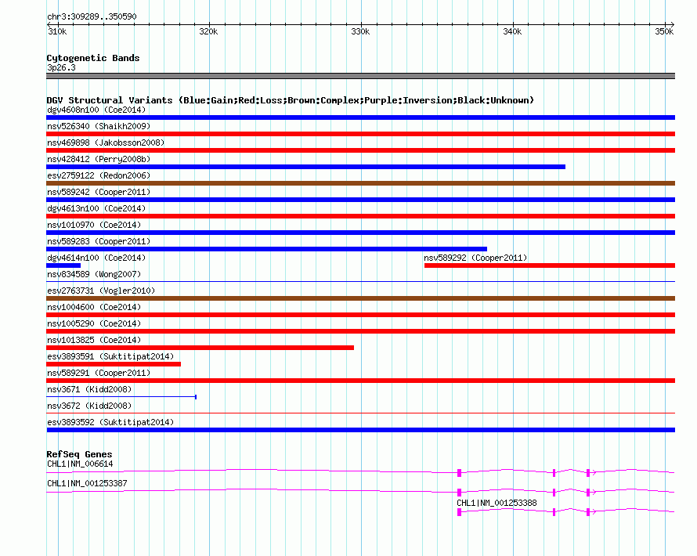Image resolution: width=697 pixels, height=556 pixels.
Task: Open the nsv589291 (Cooper2011) label
Action: pyautogui.click(x=99, y=373)
